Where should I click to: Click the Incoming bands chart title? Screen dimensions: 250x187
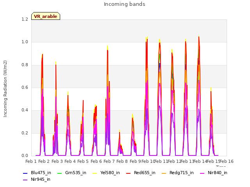(125, 4)
